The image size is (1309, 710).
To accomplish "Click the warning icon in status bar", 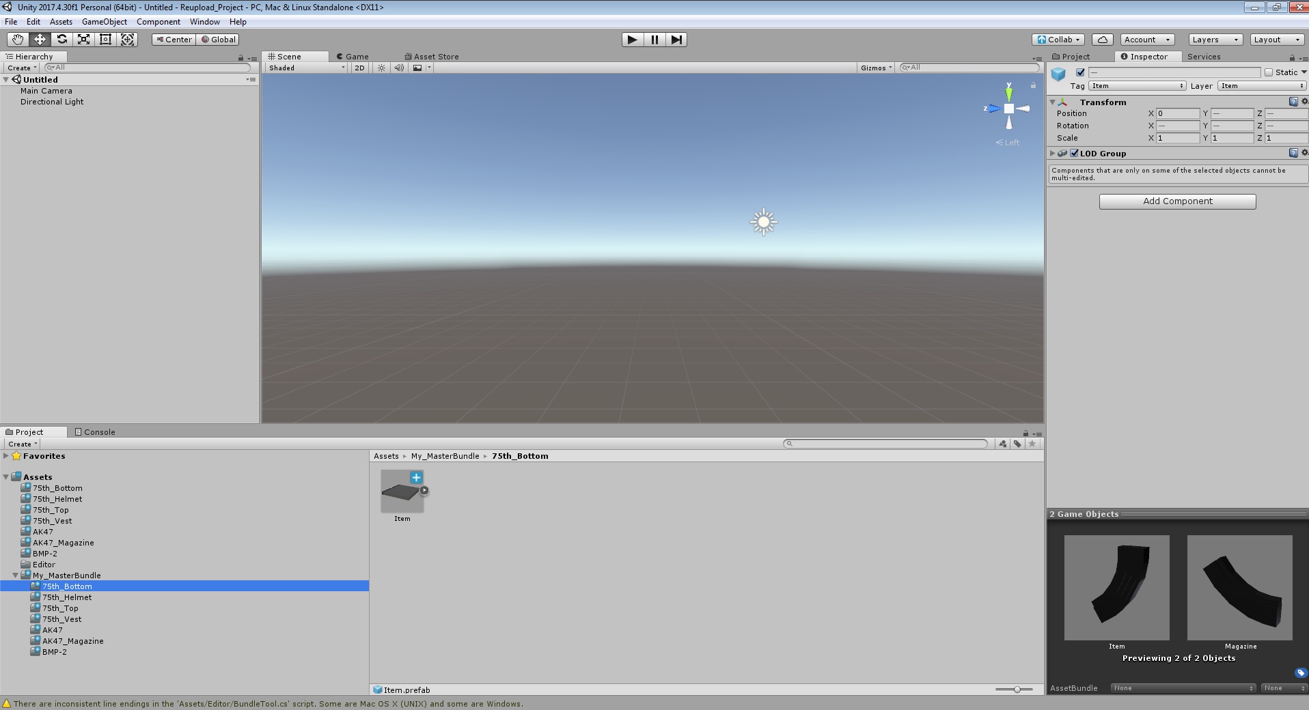I will (x=7, y=704).
